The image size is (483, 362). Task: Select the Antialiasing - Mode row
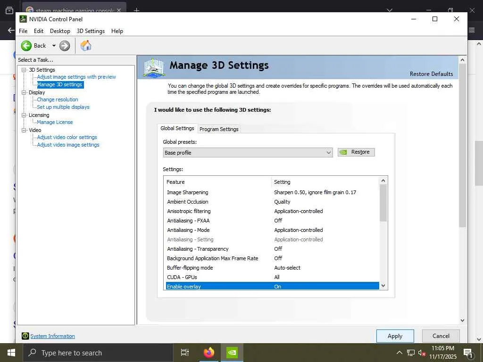coord(272,230)
